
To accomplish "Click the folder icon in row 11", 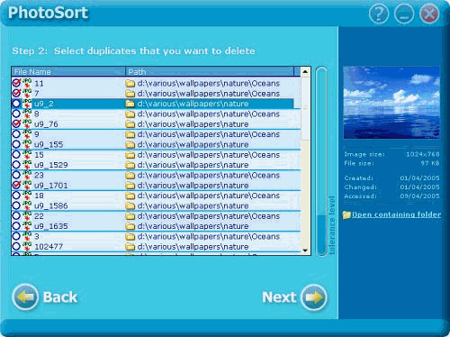I will (x=130, y=83).
